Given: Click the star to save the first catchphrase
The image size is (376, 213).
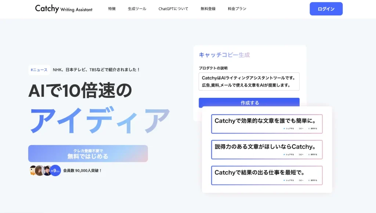Looking at the screenshot, I should [310, 128].
